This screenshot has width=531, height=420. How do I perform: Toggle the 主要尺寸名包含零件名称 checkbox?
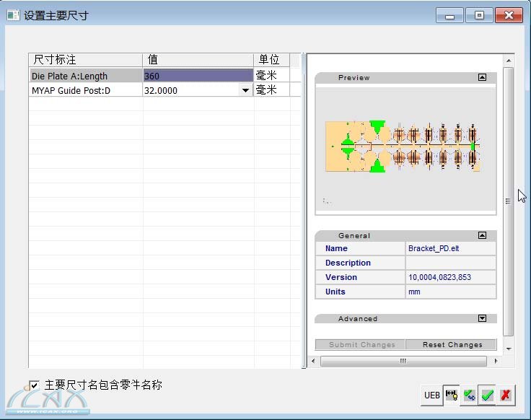pos(34,385)
